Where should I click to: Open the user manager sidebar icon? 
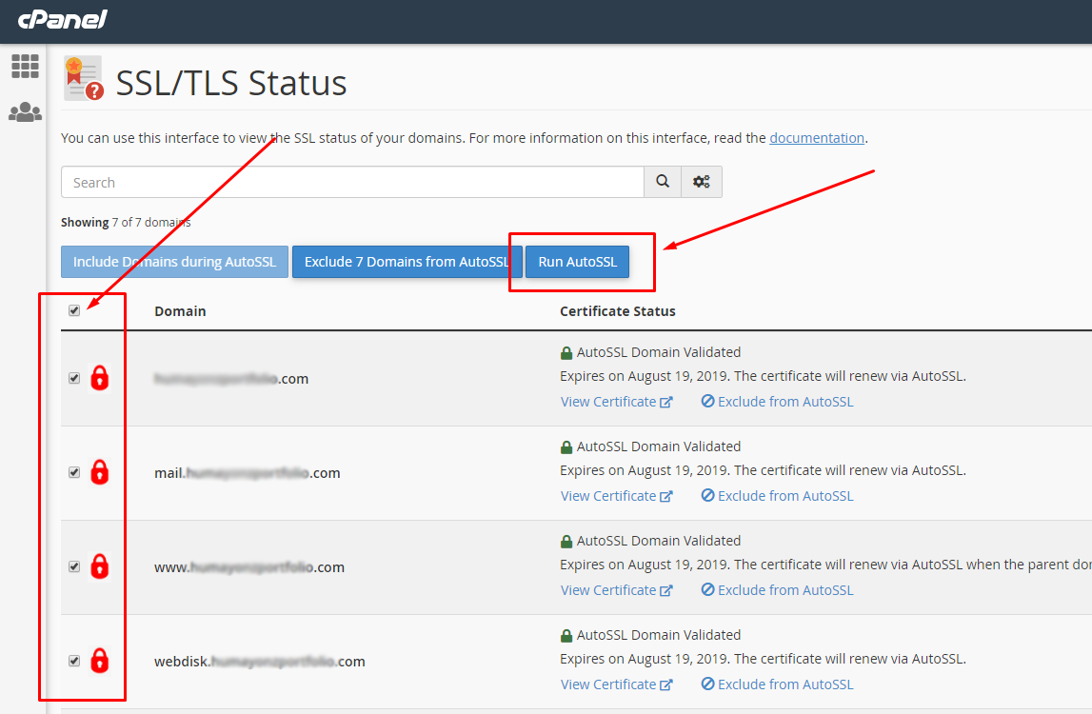pyautogui.click(x=25, y=112)
